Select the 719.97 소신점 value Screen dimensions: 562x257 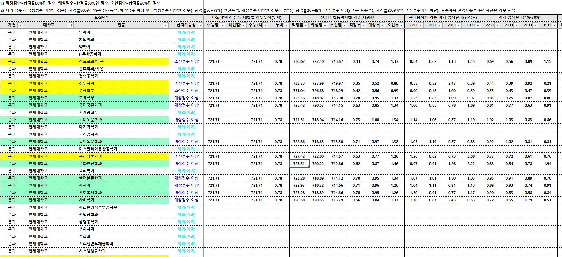coord(337,83)
